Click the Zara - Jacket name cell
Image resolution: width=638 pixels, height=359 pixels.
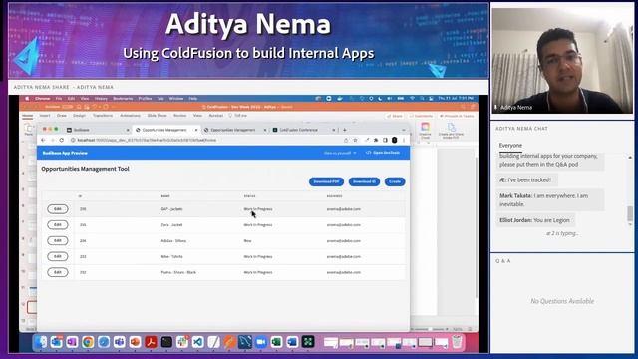point(171,225)
